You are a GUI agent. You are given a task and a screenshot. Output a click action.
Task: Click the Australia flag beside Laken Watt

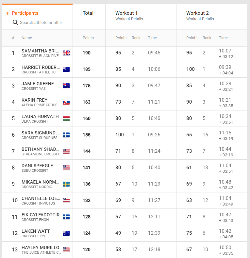click(66, 233)
